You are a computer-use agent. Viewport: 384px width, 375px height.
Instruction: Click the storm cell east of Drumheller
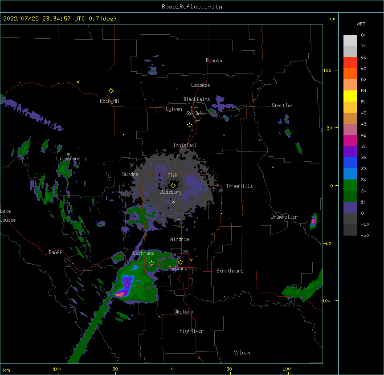click(313, 222)
